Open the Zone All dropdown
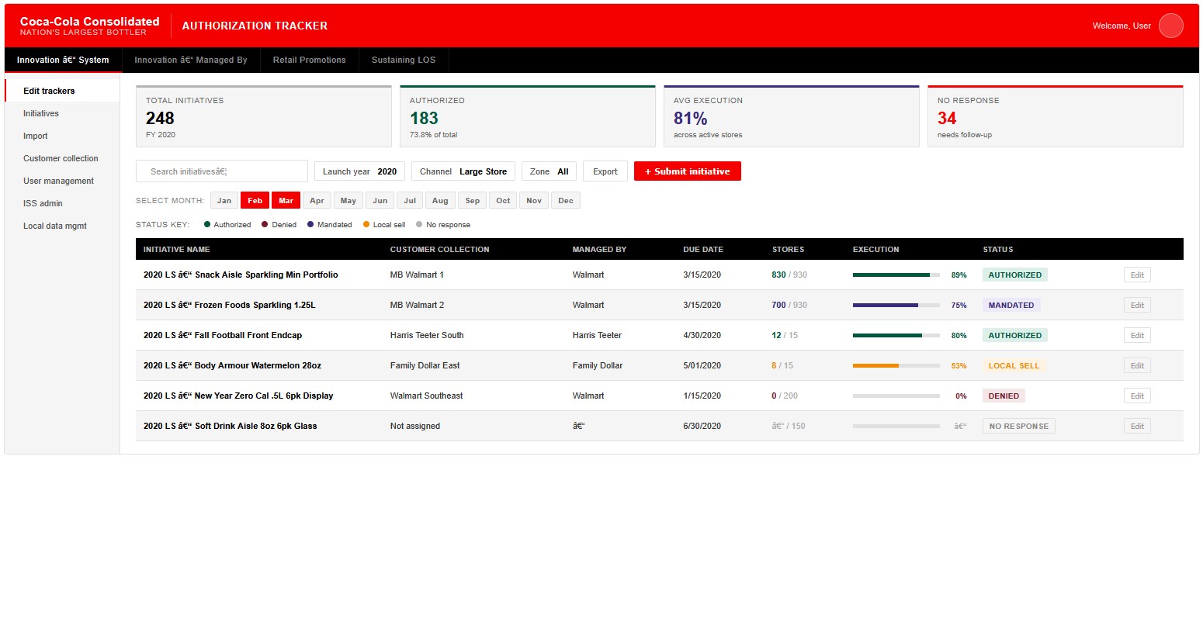 [549, 171]
